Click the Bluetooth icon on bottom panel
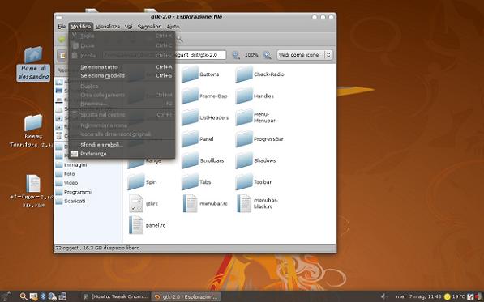 tap(43, 296)
